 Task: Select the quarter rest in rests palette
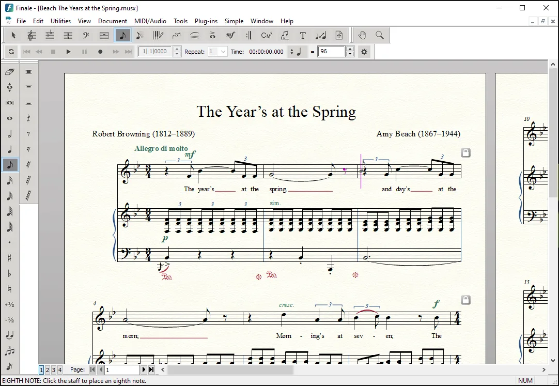coord(29,118)
